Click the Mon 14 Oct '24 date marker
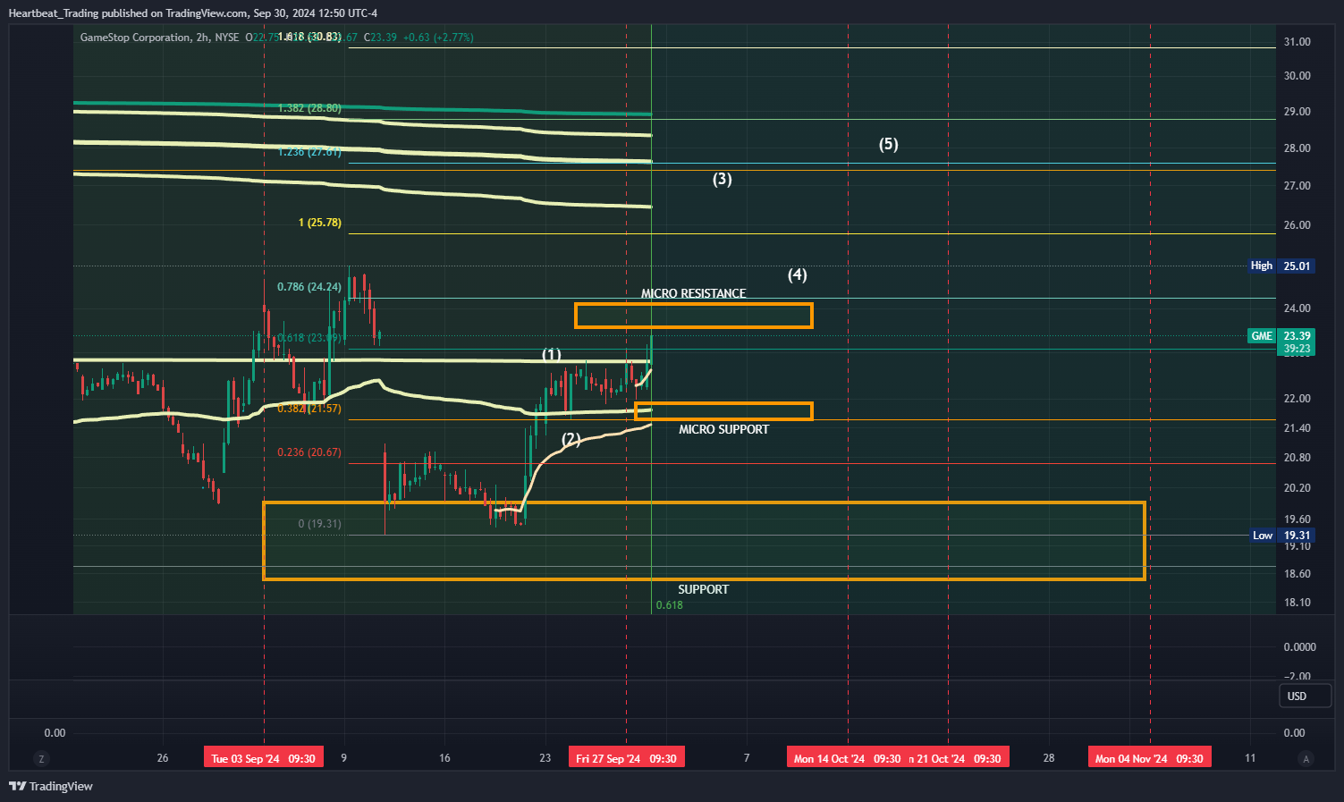The width and height of the screenshot is (1344, 802). [x=847, y=758]
